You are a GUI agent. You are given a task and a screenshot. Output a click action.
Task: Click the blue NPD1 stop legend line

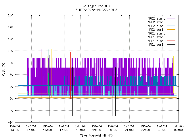point(171,37)
